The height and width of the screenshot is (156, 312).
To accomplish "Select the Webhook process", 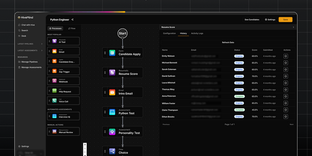I will pyautogui.click(x=63, y=81).
